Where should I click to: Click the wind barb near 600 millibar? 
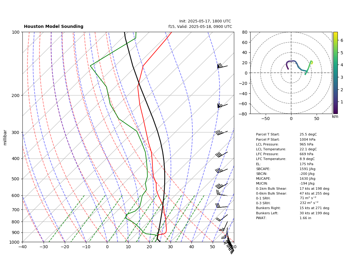click(222, 193)
